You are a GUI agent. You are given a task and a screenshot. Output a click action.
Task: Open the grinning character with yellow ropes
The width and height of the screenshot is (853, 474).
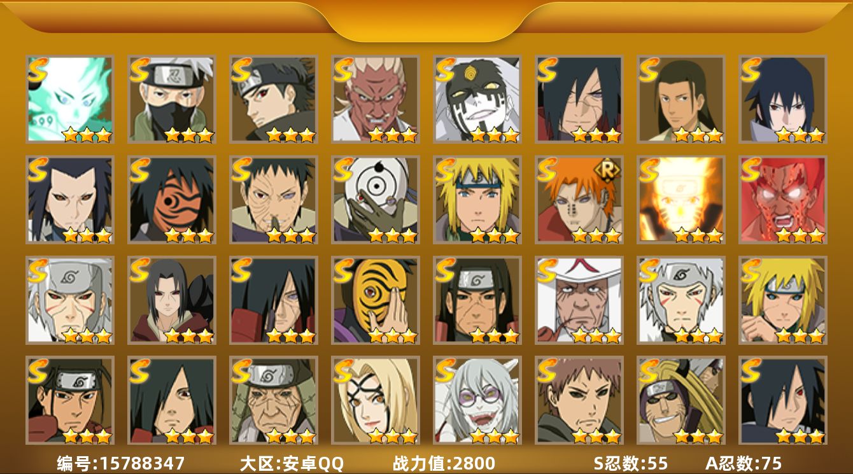(681, 401)
